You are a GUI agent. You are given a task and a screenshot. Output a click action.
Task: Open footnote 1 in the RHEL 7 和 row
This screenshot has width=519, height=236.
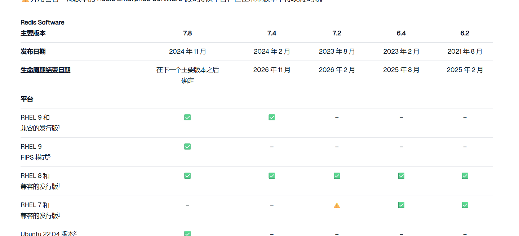[59, 214]
